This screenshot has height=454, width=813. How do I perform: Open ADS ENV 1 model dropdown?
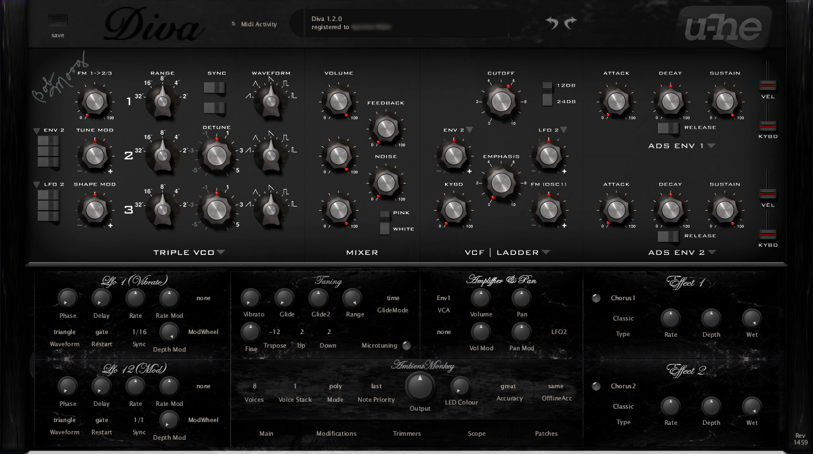(711, 146)
